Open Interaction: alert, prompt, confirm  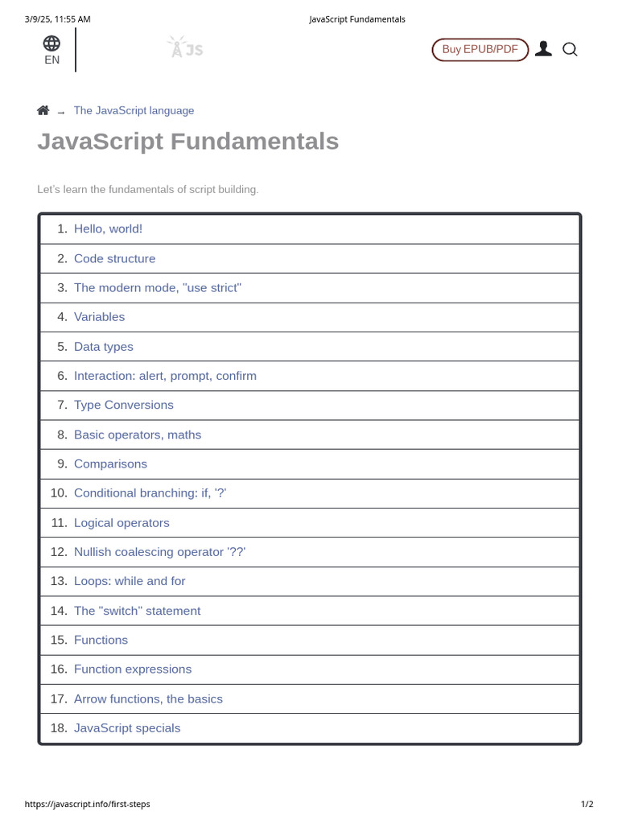click(x=165, y=376)
